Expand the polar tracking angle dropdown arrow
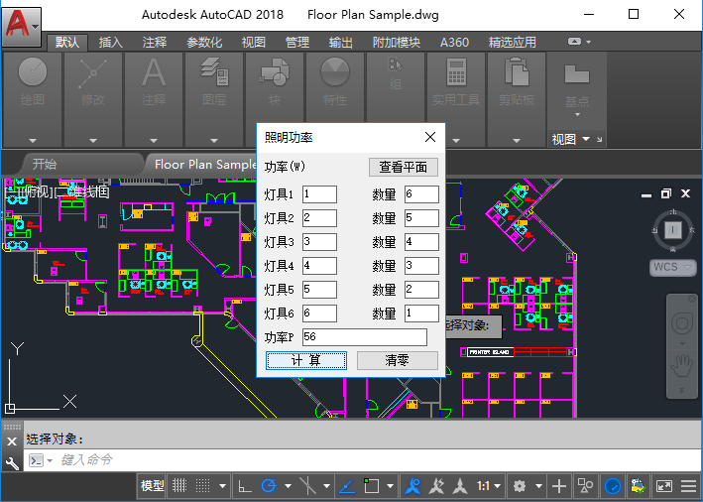Screen dimensions: 703x502 [288, 486]
